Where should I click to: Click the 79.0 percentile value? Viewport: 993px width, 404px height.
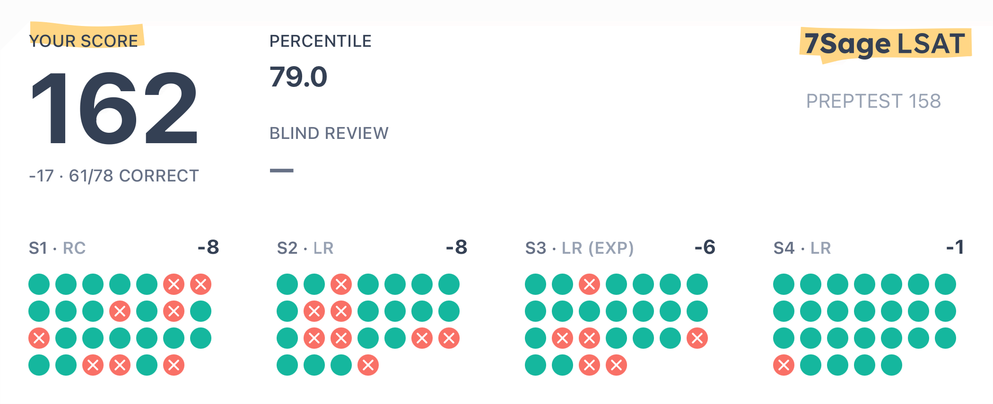(298, 77)
